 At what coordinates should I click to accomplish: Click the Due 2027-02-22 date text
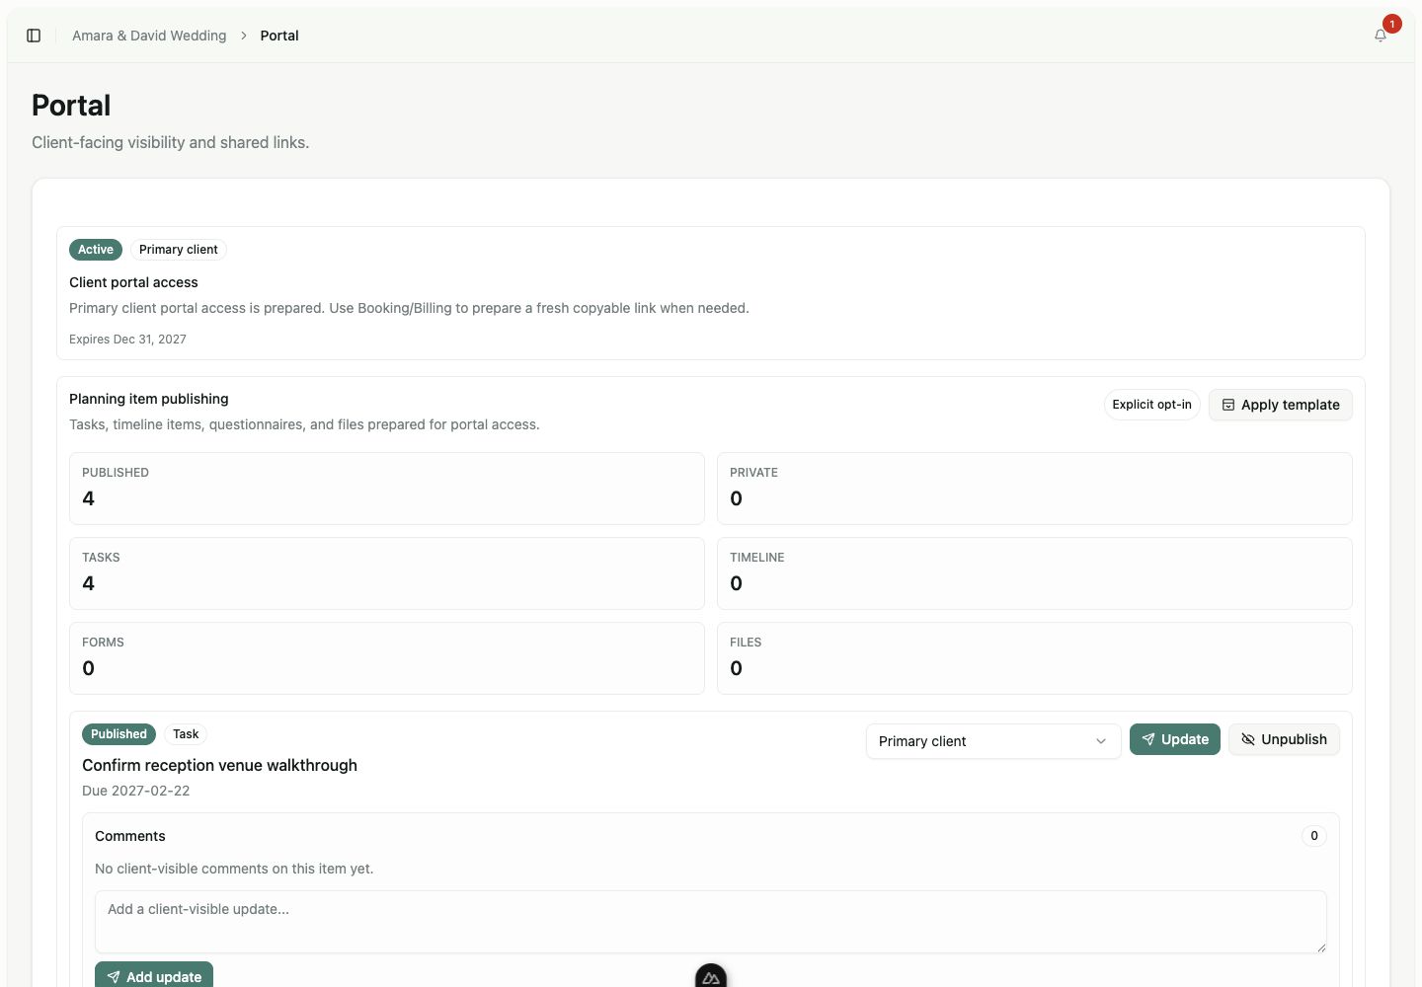coord(136,791)
